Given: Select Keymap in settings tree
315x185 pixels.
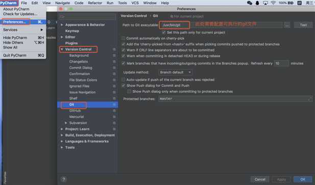Looking at the screenshot, I should [72, 31].
